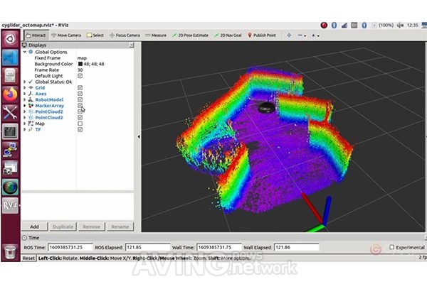Open Firefox from the Ubuntu launcher
427x284 pixels.
(x=10, y=93)
